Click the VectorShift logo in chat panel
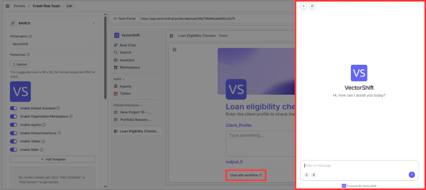This screenshot has height=190, width=426. [x=359, y=73]
